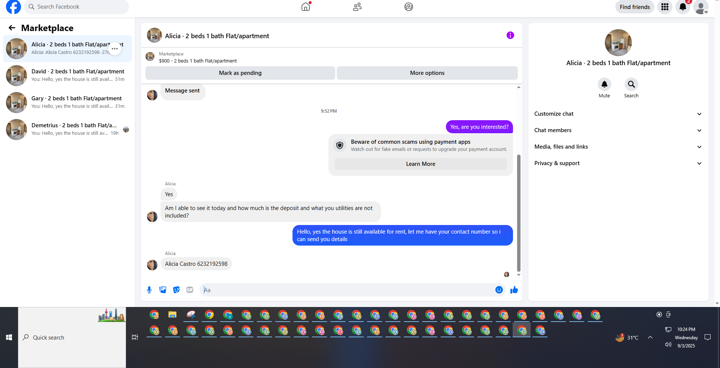The width and height of the screenshot is (720, 368).
Task: Select Alicia's conversation in the list
Action: pyautogui.click(x=67, y=49)
